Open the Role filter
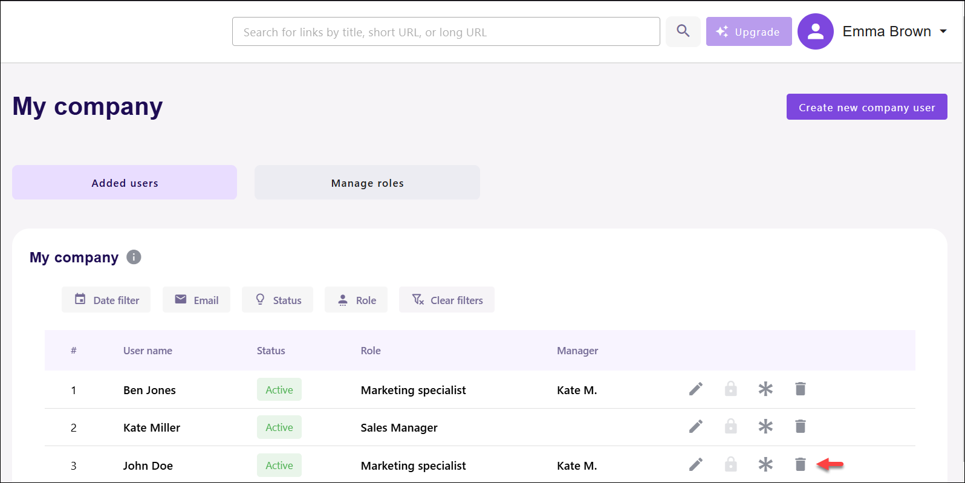Viewport: 965px width, 483px height. click(x=356, y=300)
